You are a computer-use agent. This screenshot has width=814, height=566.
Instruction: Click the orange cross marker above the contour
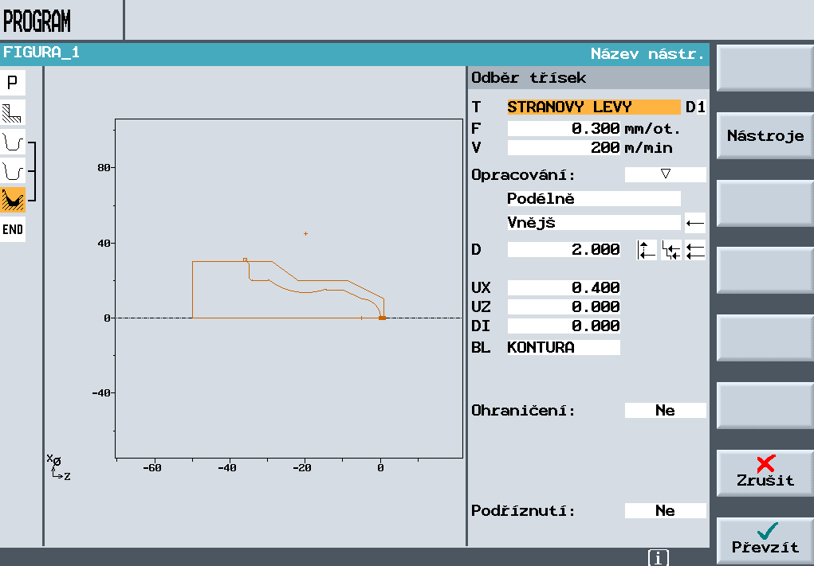(x=306, y=234)
